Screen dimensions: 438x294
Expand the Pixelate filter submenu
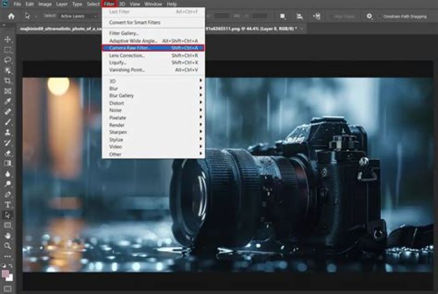tap(153, 117)
